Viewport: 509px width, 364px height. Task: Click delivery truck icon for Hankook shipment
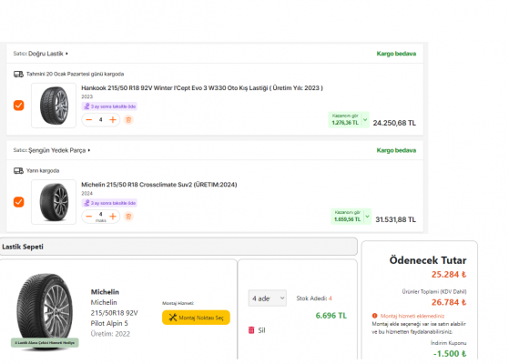[18, 75]
